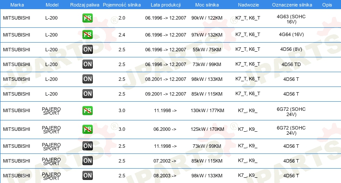Select the Pojemność silnika column header
Image resolution: width=341 pixels, height=183 pixels.
[122, 5]
